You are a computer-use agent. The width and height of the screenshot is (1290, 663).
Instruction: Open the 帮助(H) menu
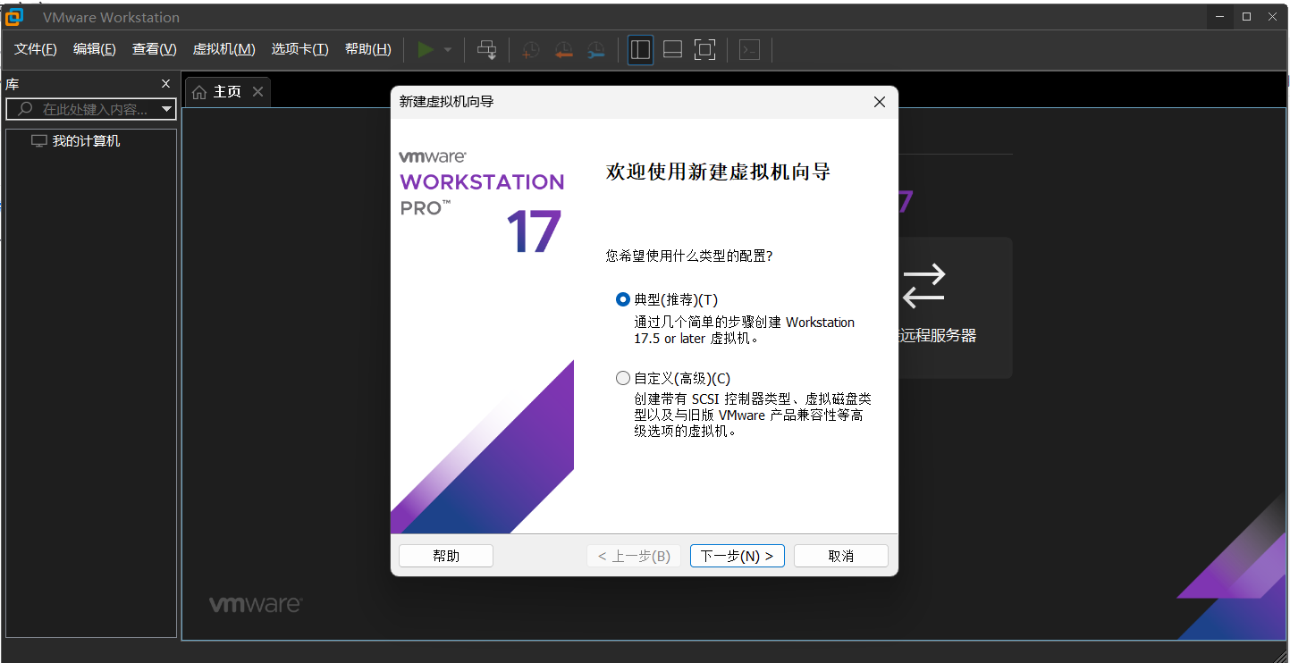point(368,49)
